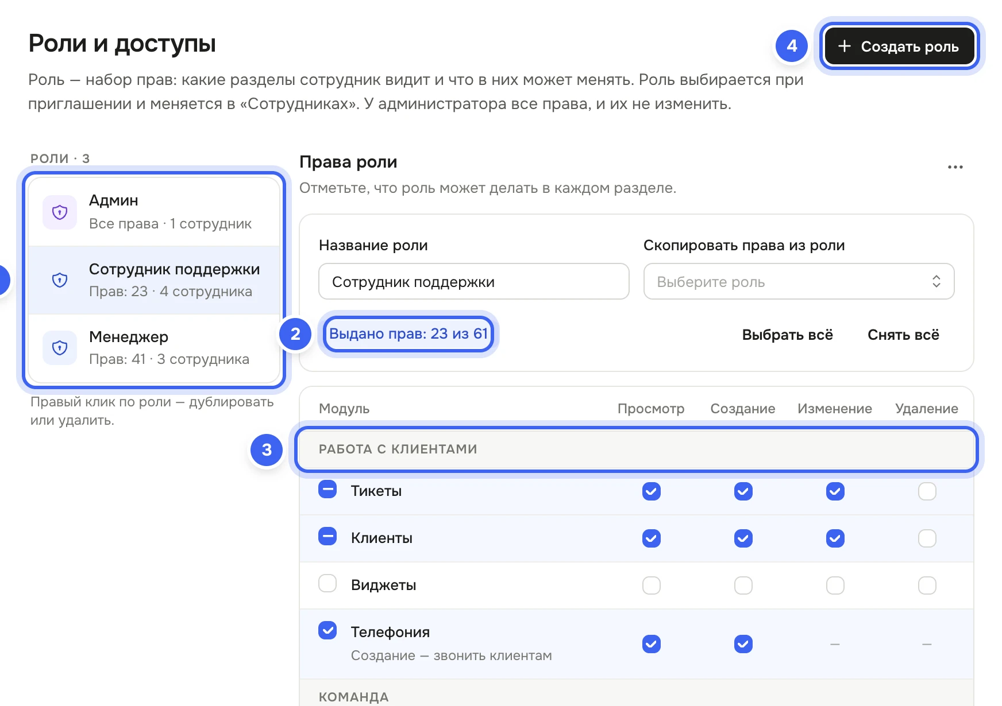Click the Просмотр column header
Viewport: 1002px width, 706px height.
click(x=651, y=409)
